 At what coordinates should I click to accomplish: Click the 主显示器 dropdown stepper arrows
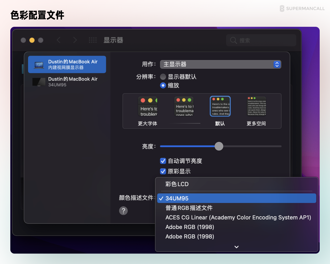pyautogui.click(x=277, y=64)
